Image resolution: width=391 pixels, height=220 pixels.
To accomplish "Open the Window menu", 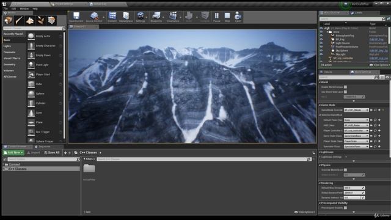I will pyautogui.click(x=24, y=9).
